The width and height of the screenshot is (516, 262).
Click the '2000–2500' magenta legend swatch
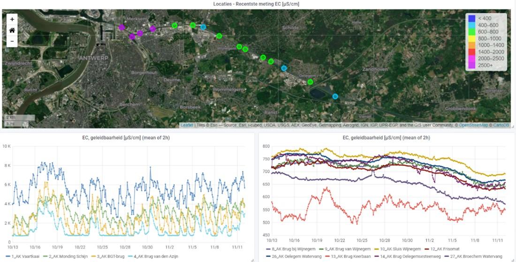pyautogui.click(x=472, y=59)
